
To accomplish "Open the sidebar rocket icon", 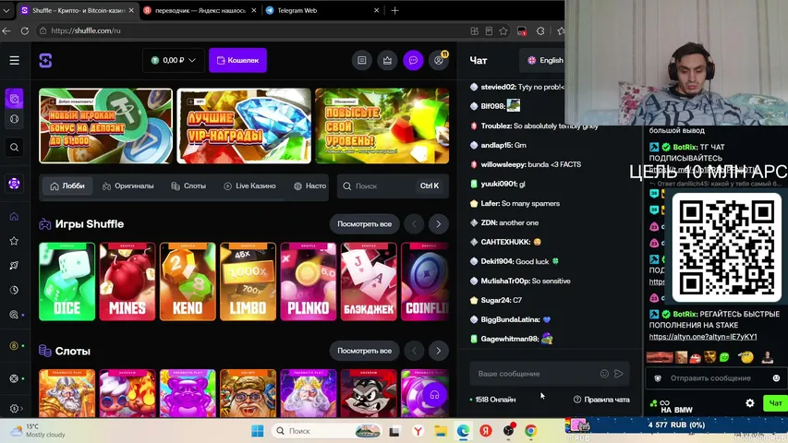I will click(x=14, y=266).
